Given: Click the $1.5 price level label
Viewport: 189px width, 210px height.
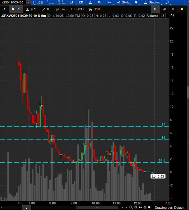Looking at the screenshot, I should pos(162,160).
